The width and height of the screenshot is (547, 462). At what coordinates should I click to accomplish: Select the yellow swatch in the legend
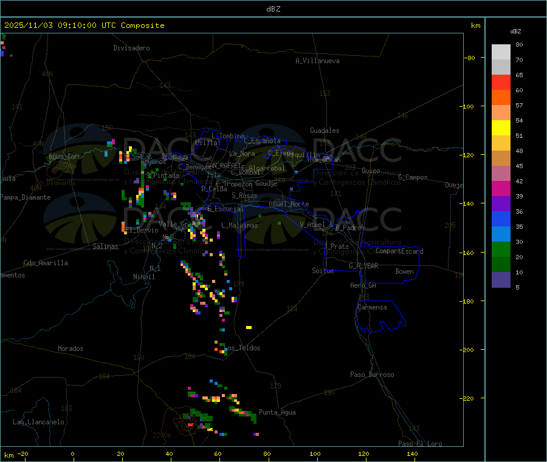(x=501, y=127)
